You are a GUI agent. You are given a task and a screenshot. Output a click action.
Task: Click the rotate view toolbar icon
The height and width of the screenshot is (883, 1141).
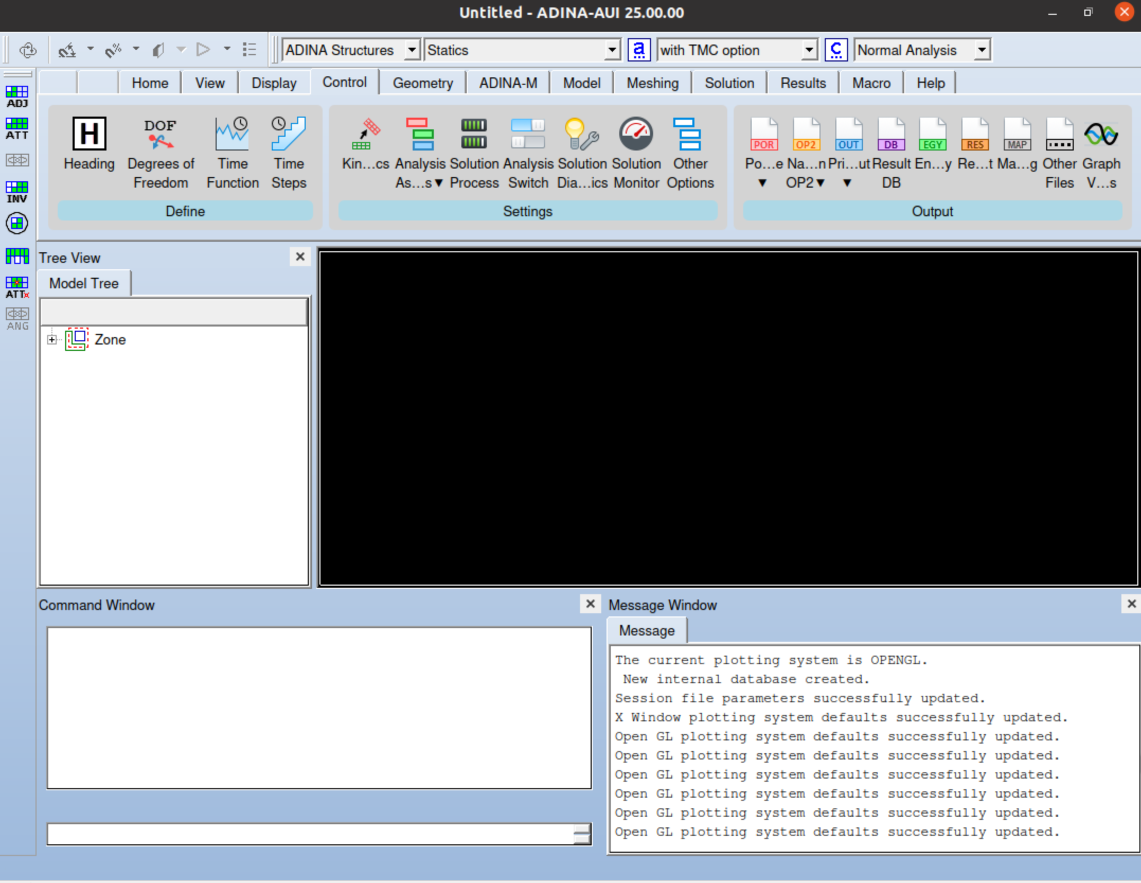28,50
